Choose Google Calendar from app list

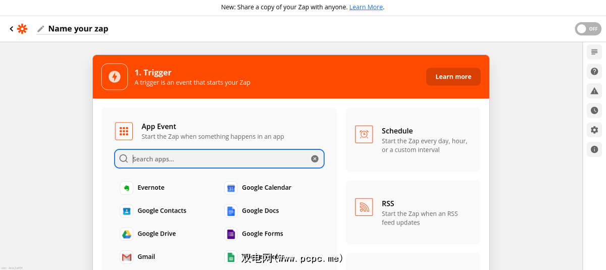tap(266, 188)
